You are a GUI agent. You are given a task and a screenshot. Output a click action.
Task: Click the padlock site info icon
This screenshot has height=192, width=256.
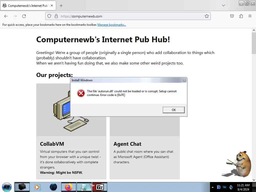coord(56,16)
